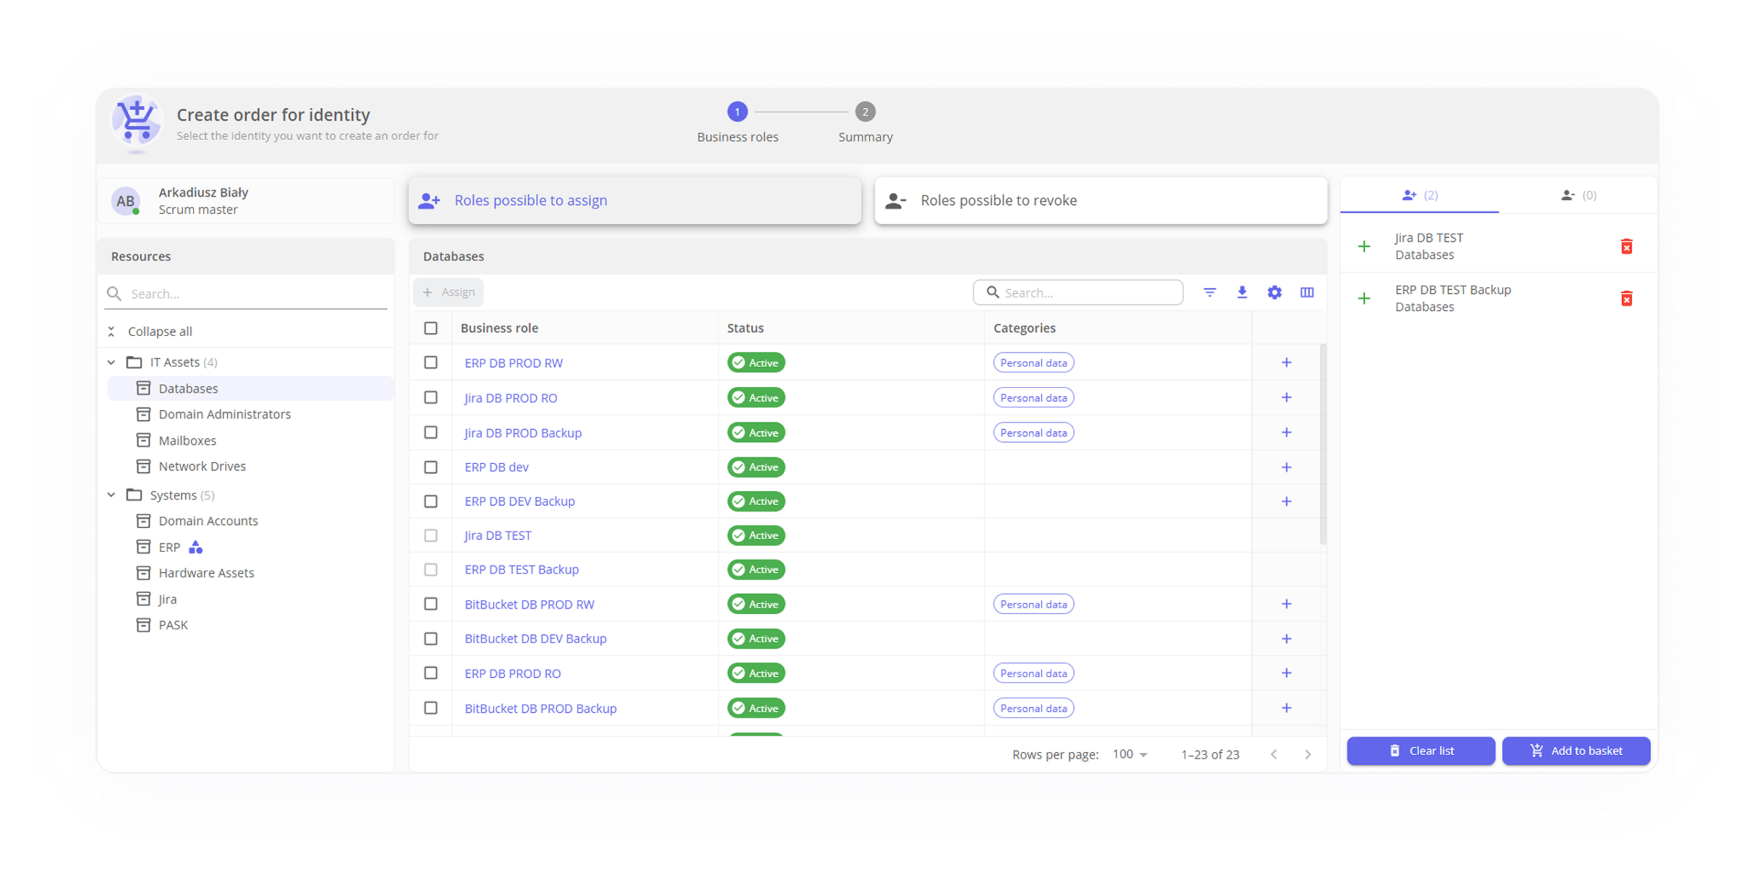This screenshot has width=1750, height=872.
Task: Collapse the Systems folder
Action: point(111,495)
